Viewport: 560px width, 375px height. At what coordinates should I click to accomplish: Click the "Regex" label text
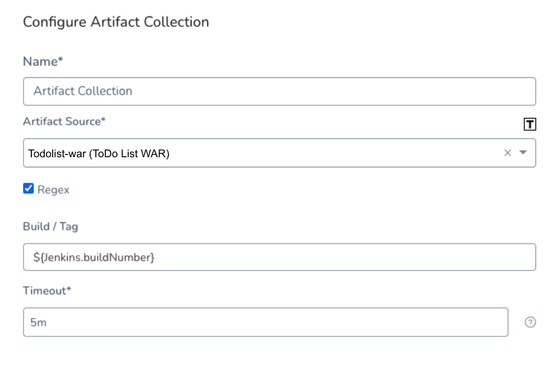point(53,190)
